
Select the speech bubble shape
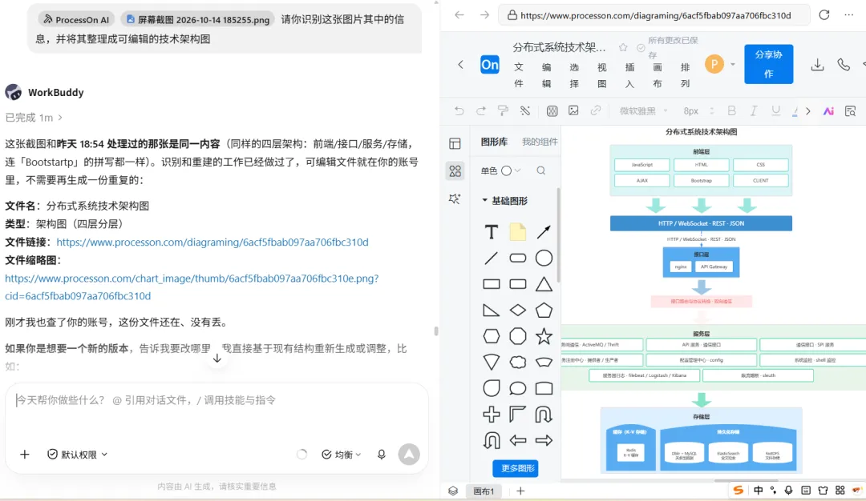[517, 389]
